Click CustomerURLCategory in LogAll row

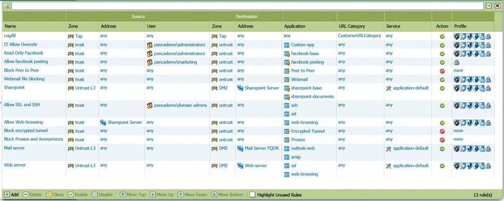(x=359, y=36)
